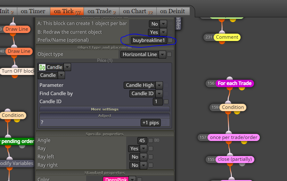The height and width of the screenshot is (181, 287).
Task: Open the DeepPink color dropdown
Action: point(132,179)
